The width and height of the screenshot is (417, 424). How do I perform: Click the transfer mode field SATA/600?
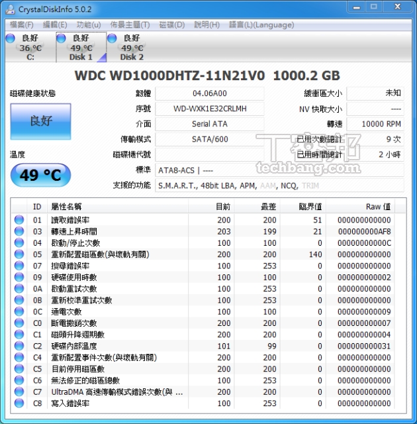coord(210,139)
